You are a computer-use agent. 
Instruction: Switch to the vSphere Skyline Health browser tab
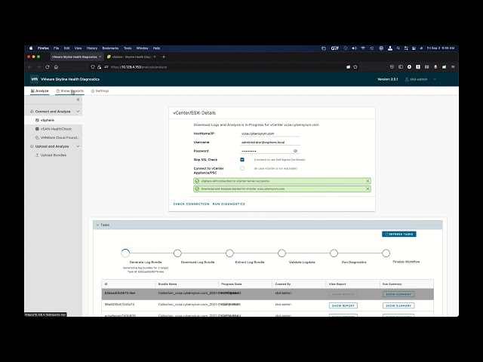point(131,57)
